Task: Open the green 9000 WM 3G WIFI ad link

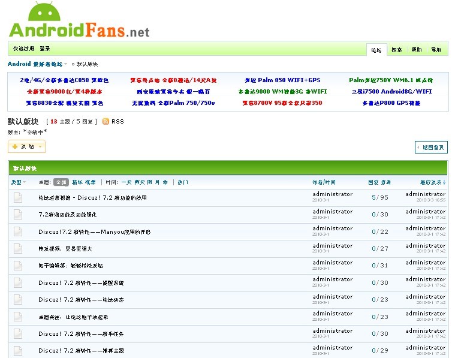Action: (x=282, y=92)
